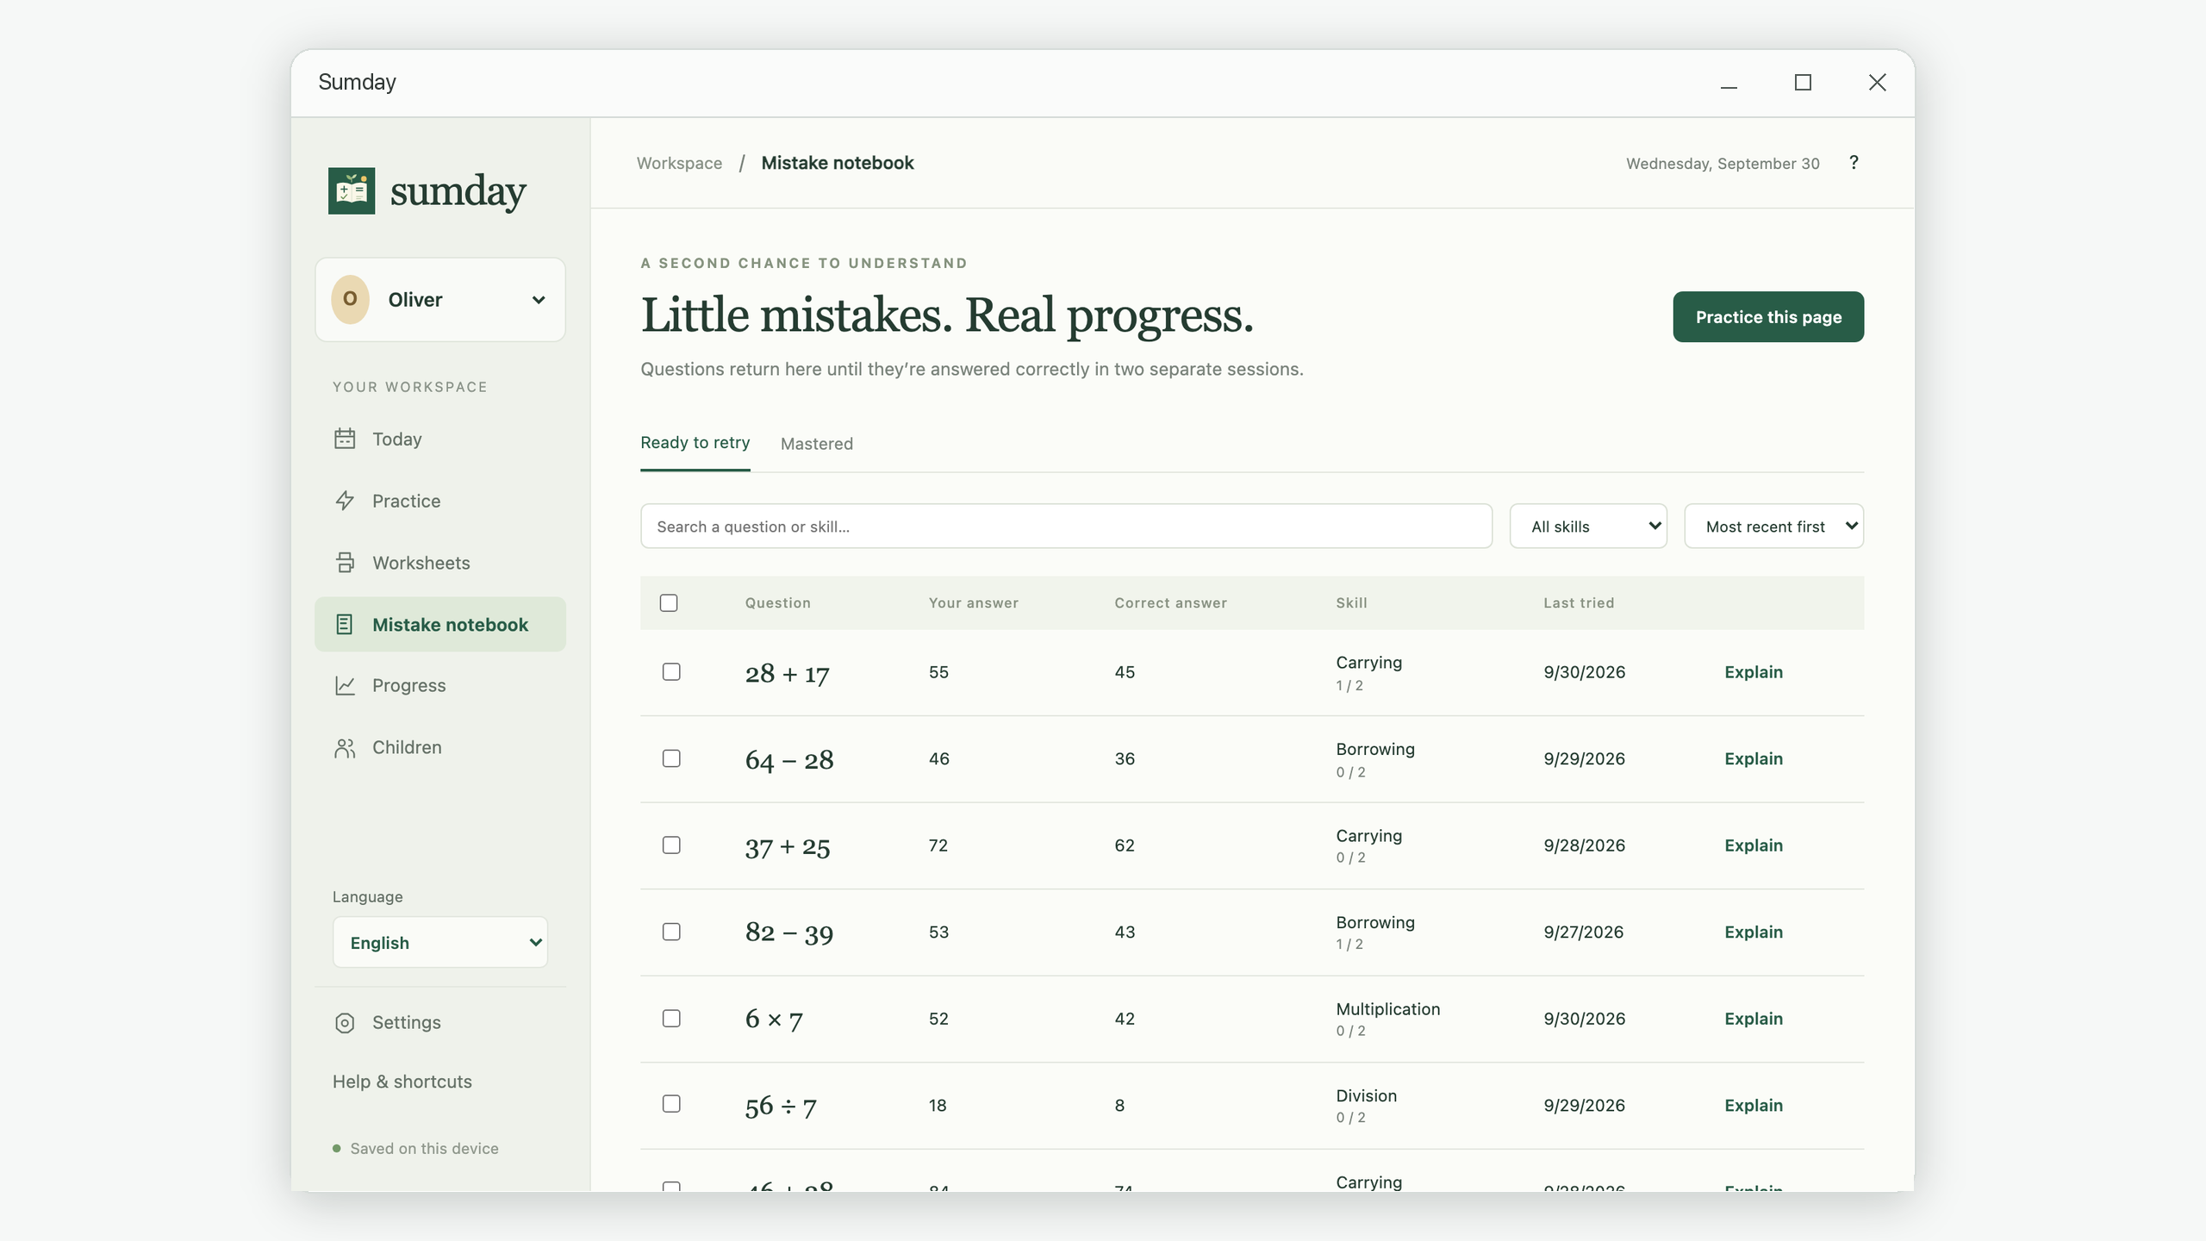Open Today via the calendar icon

pyautogui.click(x=345, y=439)
